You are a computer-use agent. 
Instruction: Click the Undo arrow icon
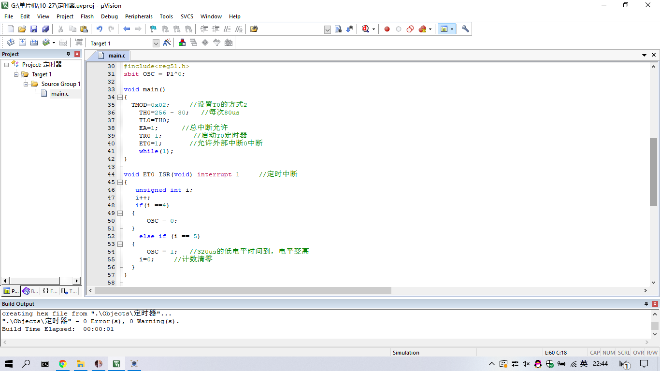(x=99, y=29)
